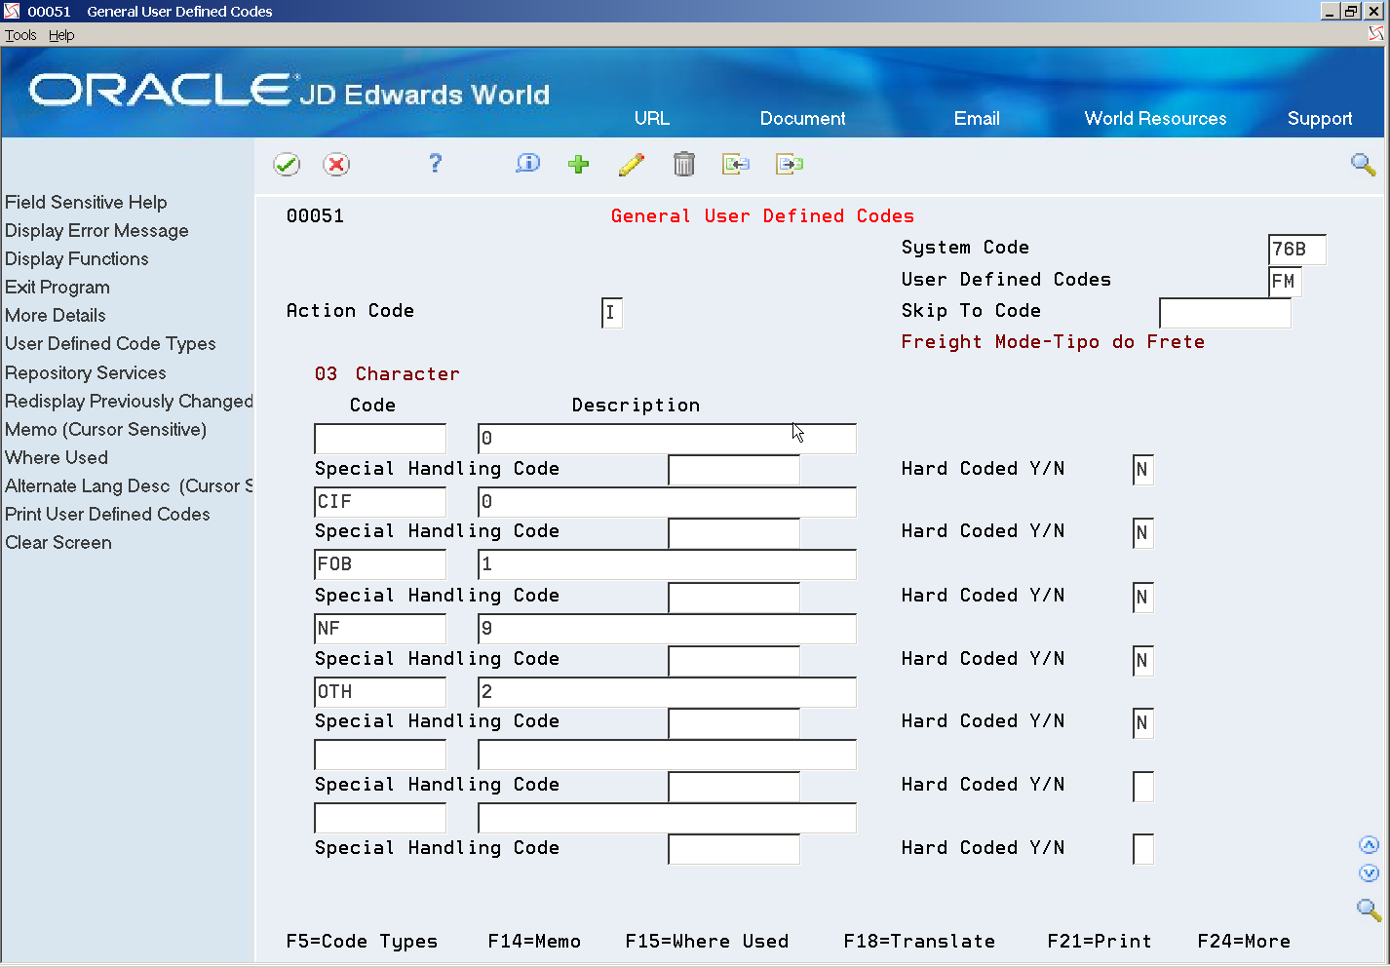The width and height of the screenshot is (1390, 968).
Task: Click the blue inquire info icon
Action: [527, 163]
